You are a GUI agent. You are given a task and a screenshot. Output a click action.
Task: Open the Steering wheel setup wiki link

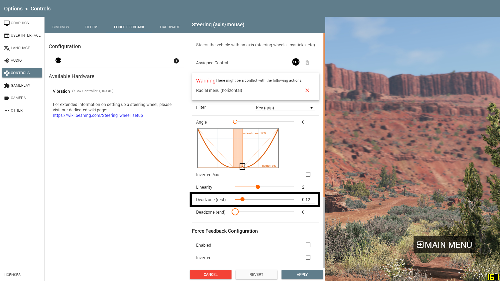tap(98, 115)
